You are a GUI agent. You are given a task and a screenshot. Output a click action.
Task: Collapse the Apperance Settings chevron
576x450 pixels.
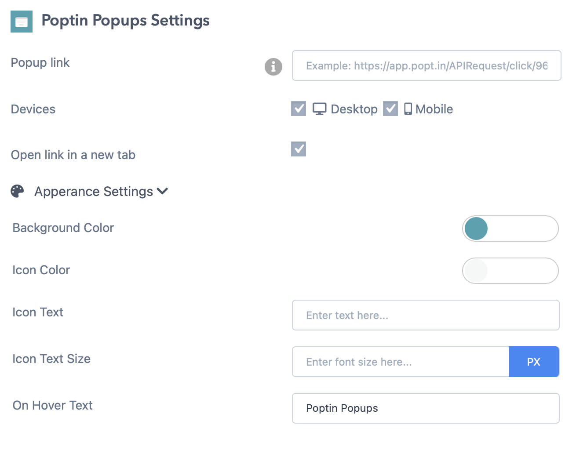pyautogui.click(x=163, y=191)
